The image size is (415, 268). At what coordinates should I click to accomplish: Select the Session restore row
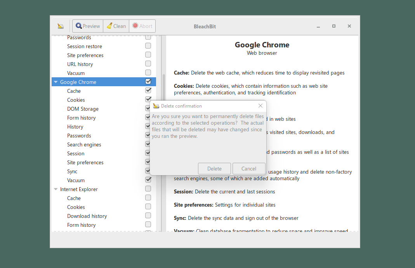coord(104,46)
